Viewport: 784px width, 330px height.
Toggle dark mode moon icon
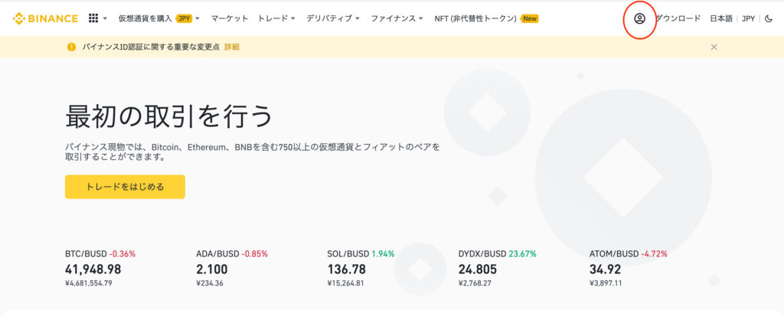[769, 19]
